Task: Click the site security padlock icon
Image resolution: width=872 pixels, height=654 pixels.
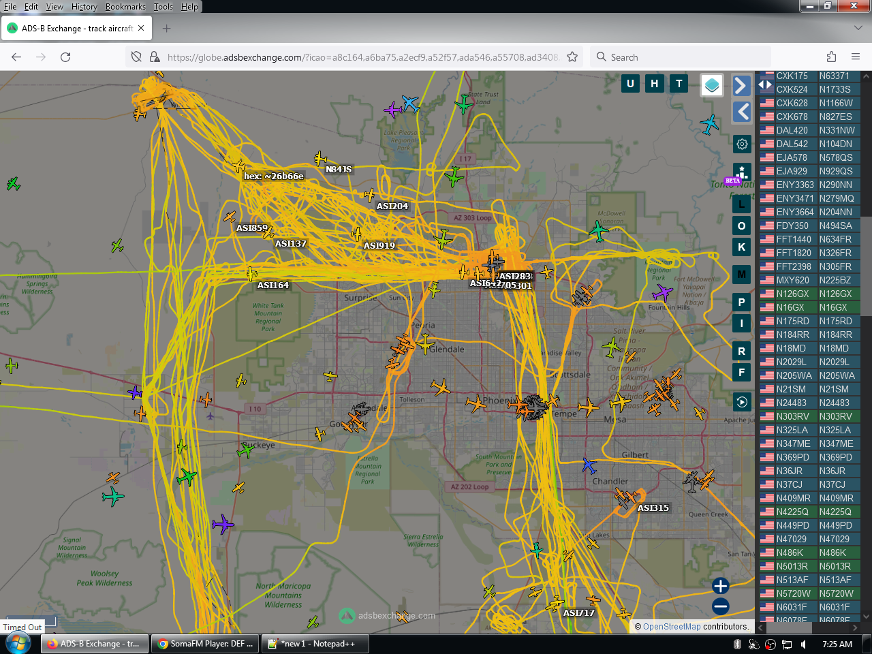Action: point(155,57)
